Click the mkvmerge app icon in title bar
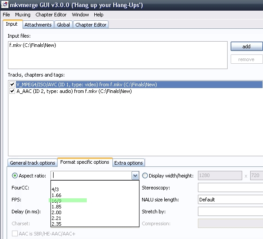The width and height of the screenshot is (263, 239). point(5,4)
